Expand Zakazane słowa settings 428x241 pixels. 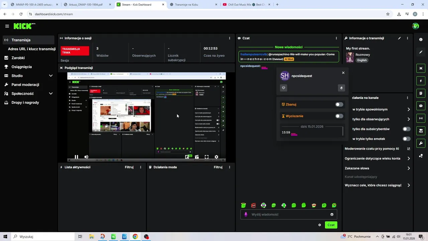(409, 168)
